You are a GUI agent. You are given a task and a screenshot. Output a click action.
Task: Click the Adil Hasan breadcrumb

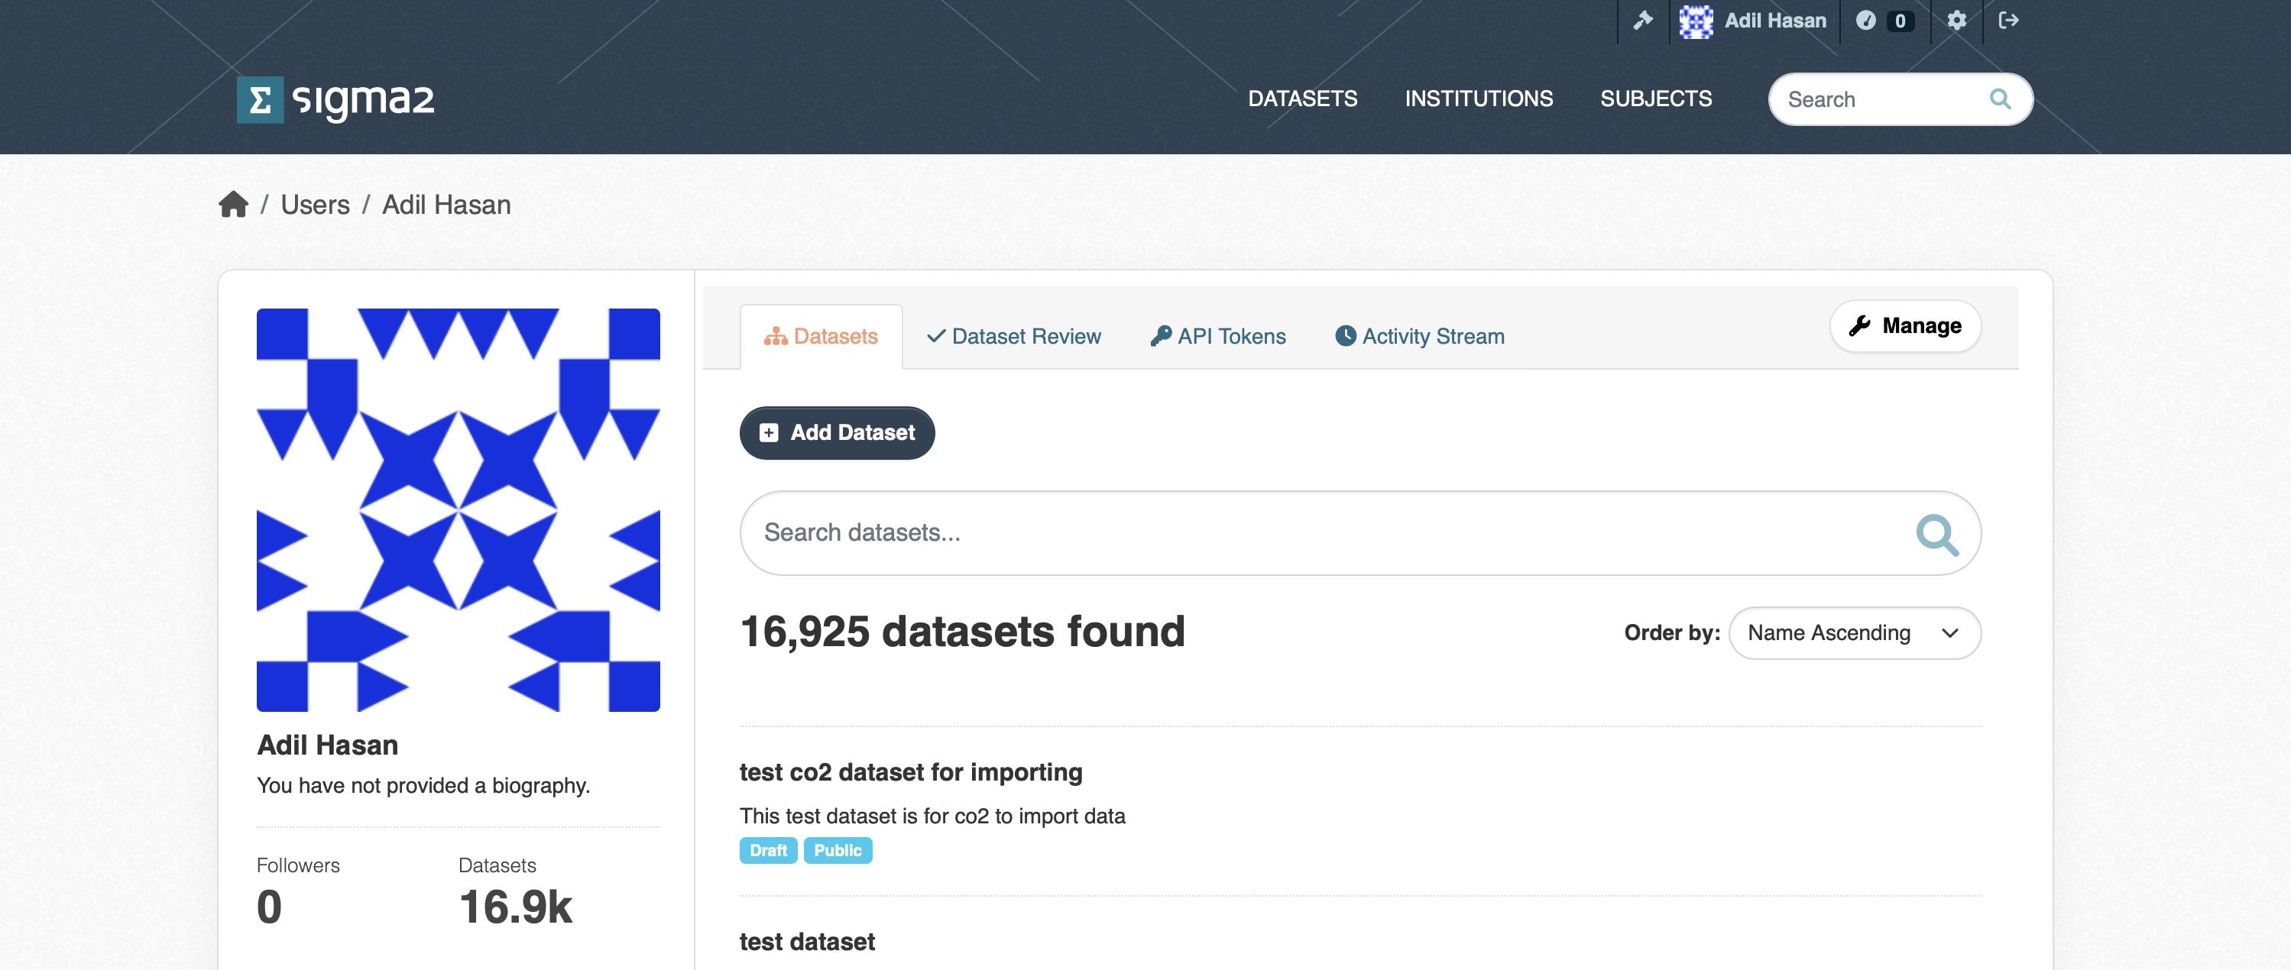tap(446, 205)
